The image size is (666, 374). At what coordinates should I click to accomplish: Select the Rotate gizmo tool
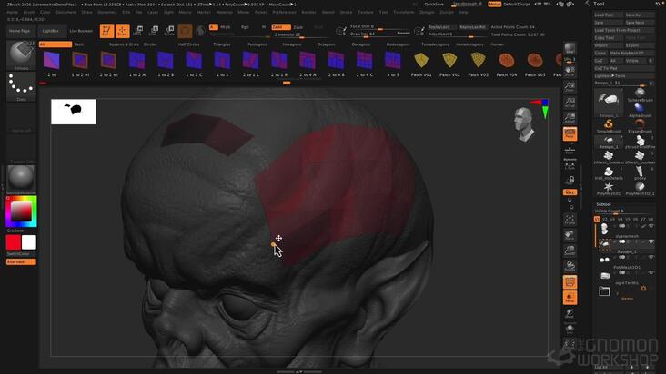[169, 31]
